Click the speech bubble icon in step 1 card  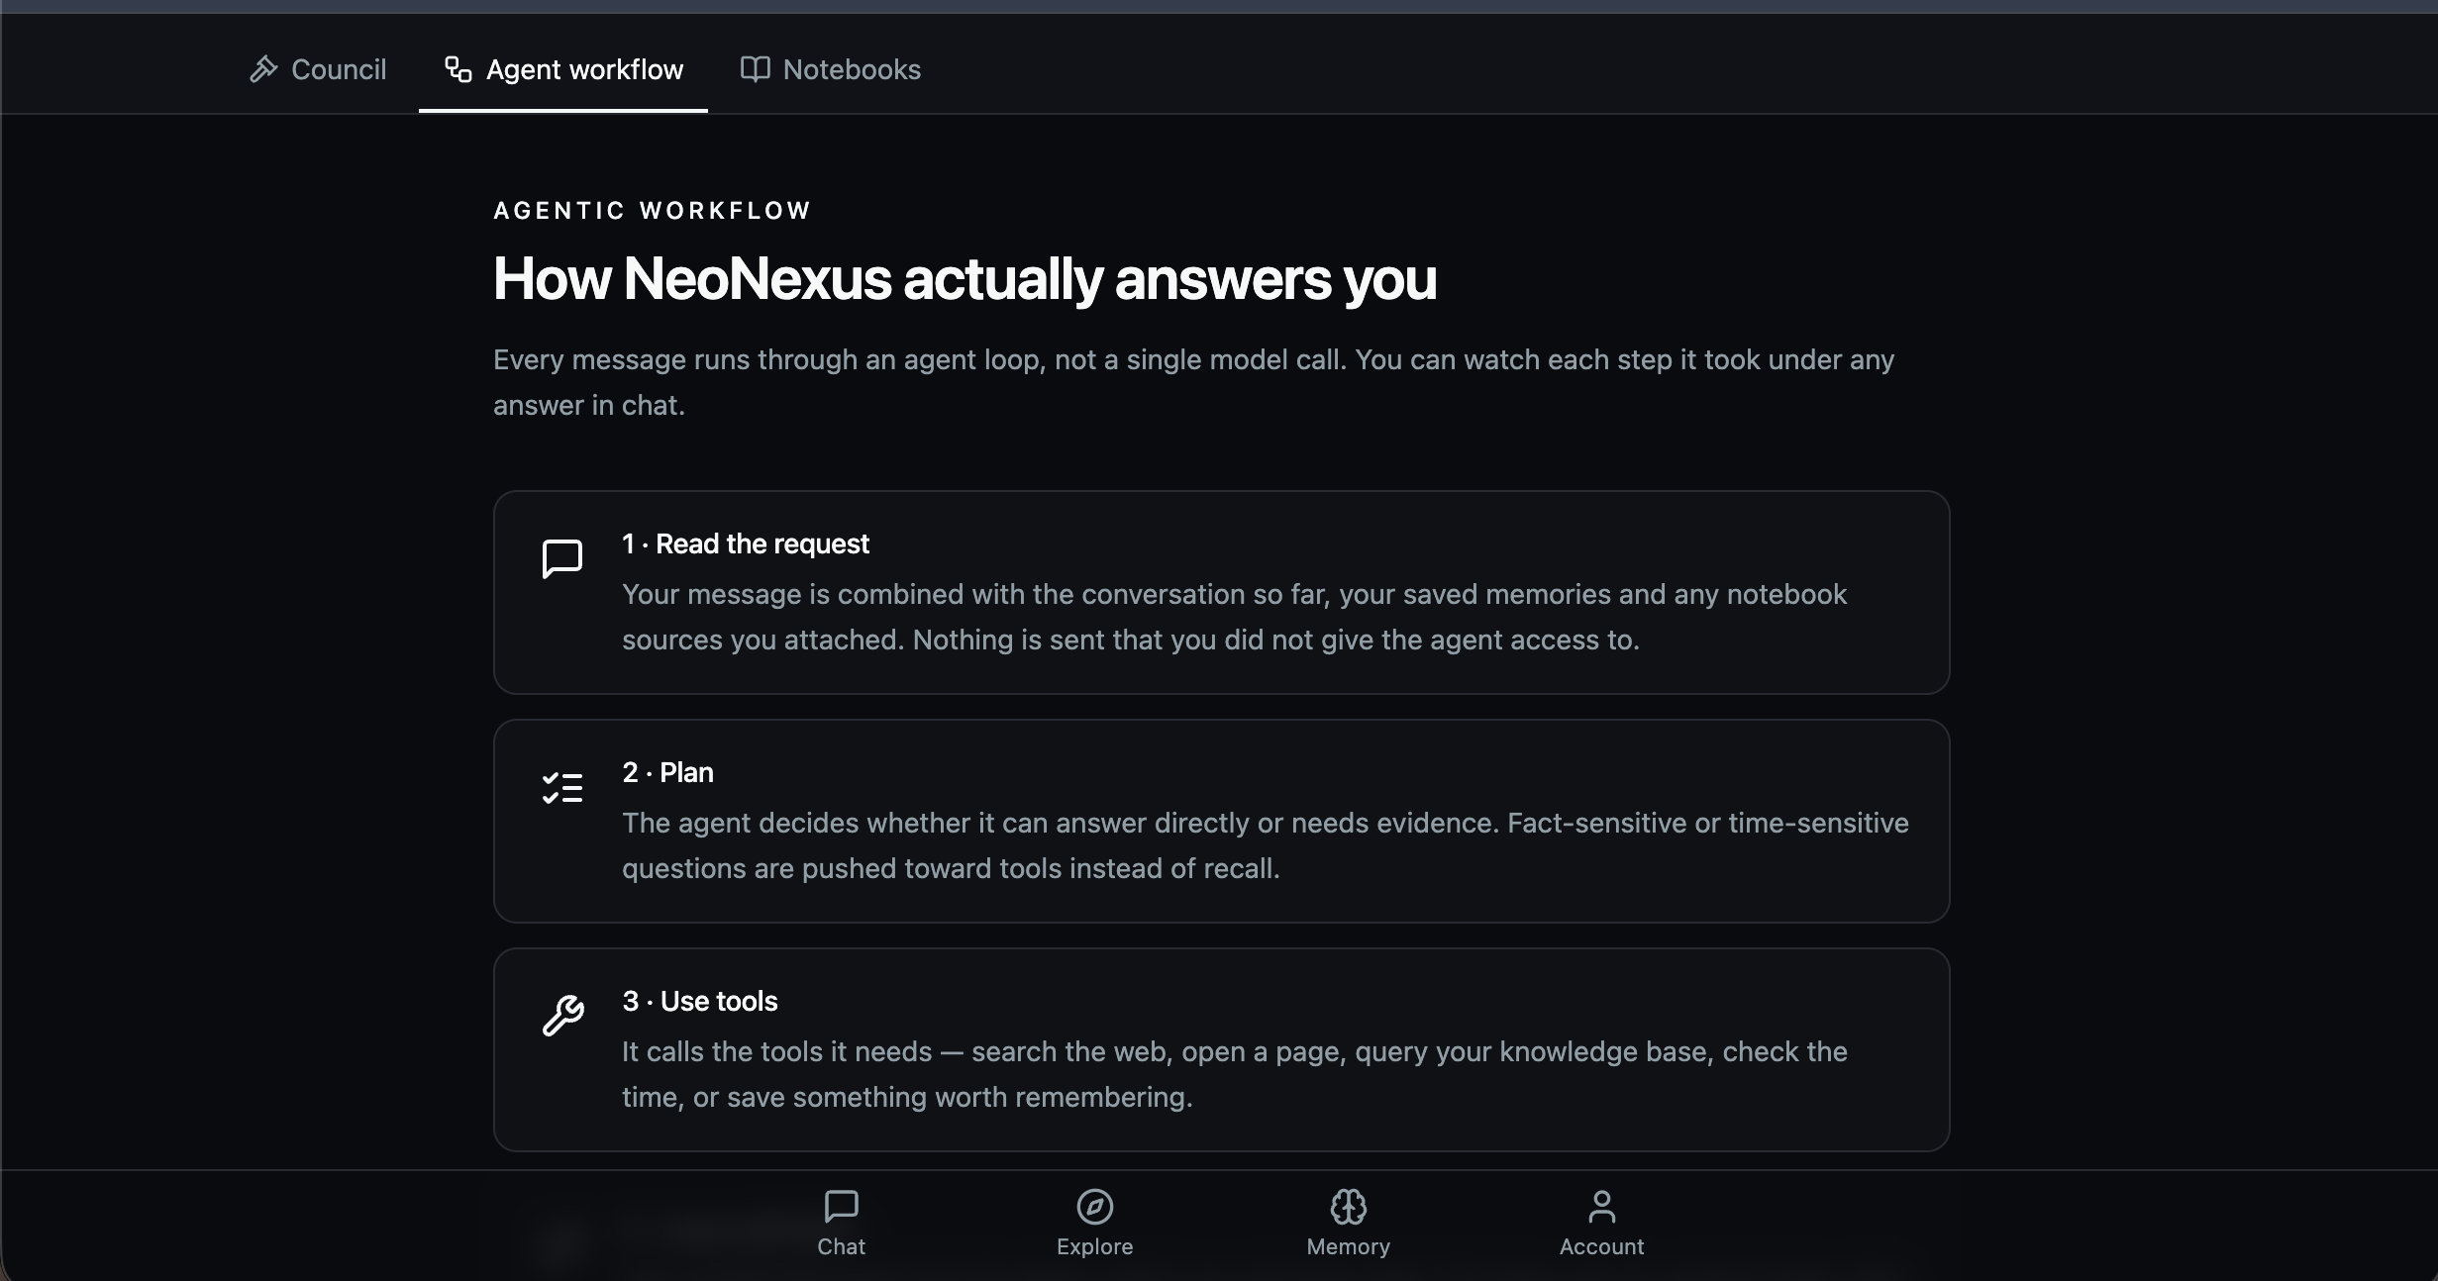click(x=561, y=559)
